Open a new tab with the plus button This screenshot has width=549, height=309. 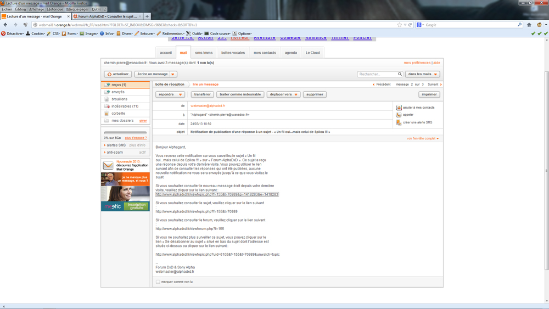click(x=147, y=16)
